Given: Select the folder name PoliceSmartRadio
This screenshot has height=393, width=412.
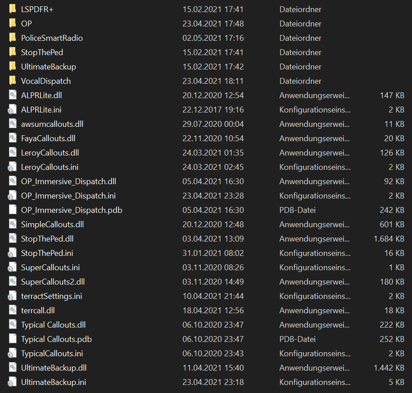Looking at the screenshot, I should click(x=52, y=38).
